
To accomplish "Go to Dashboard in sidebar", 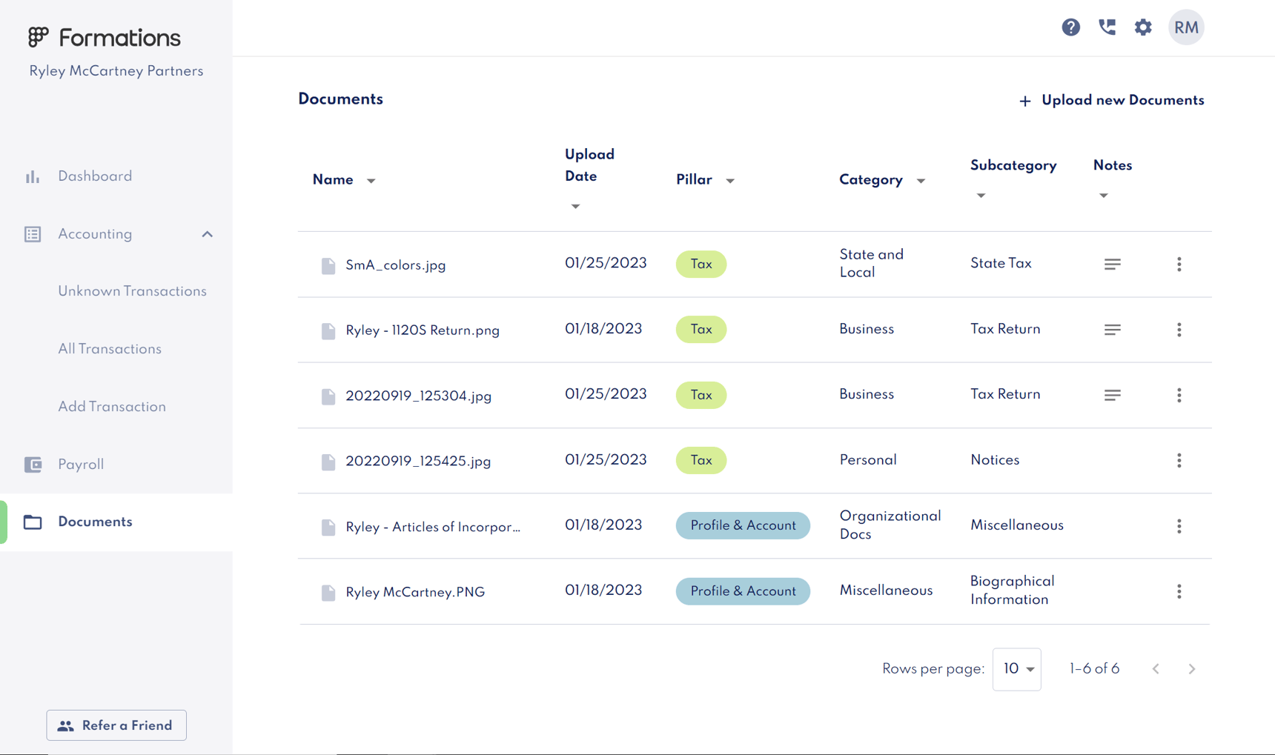I will coord(95,176).
